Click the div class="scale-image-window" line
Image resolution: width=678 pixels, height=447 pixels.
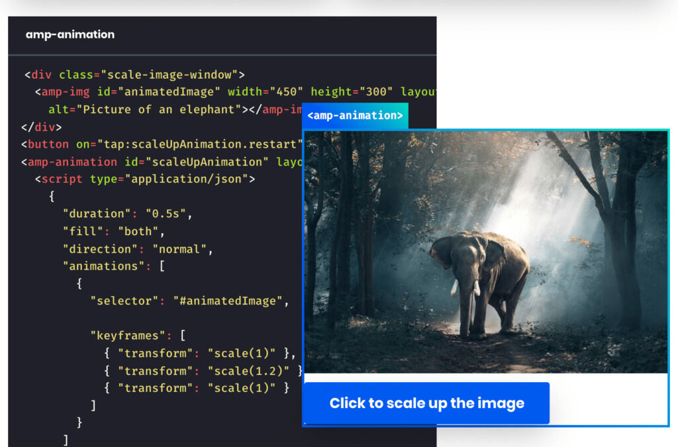pyautogui.click(x=134, y=75)
